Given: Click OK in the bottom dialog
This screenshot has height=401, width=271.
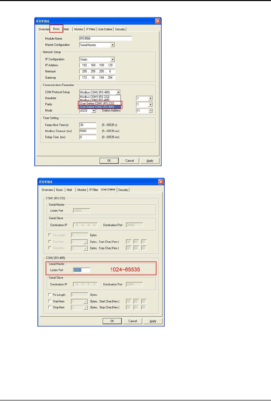Looking at the screenshot, I should click(x=112, y=321).
